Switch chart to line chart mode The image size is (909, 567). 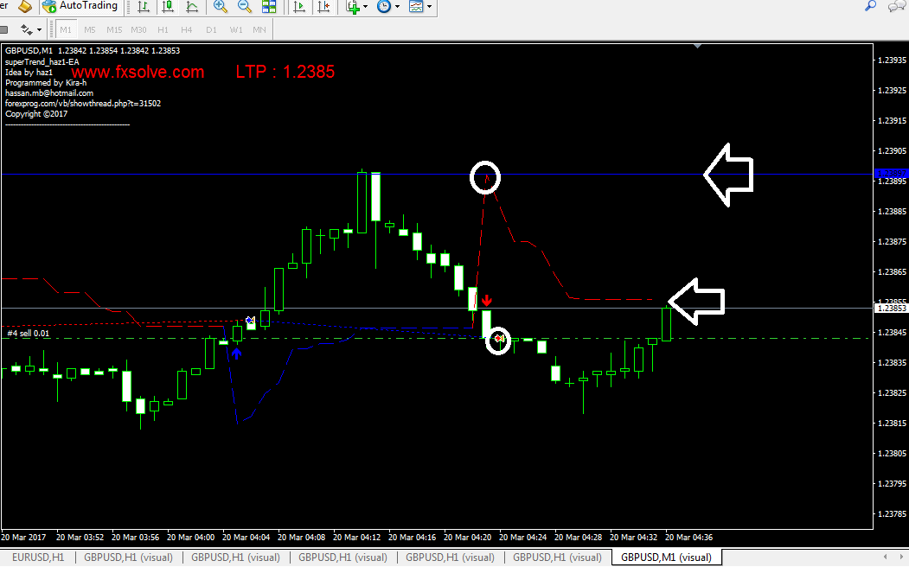[x=191, y=7]
